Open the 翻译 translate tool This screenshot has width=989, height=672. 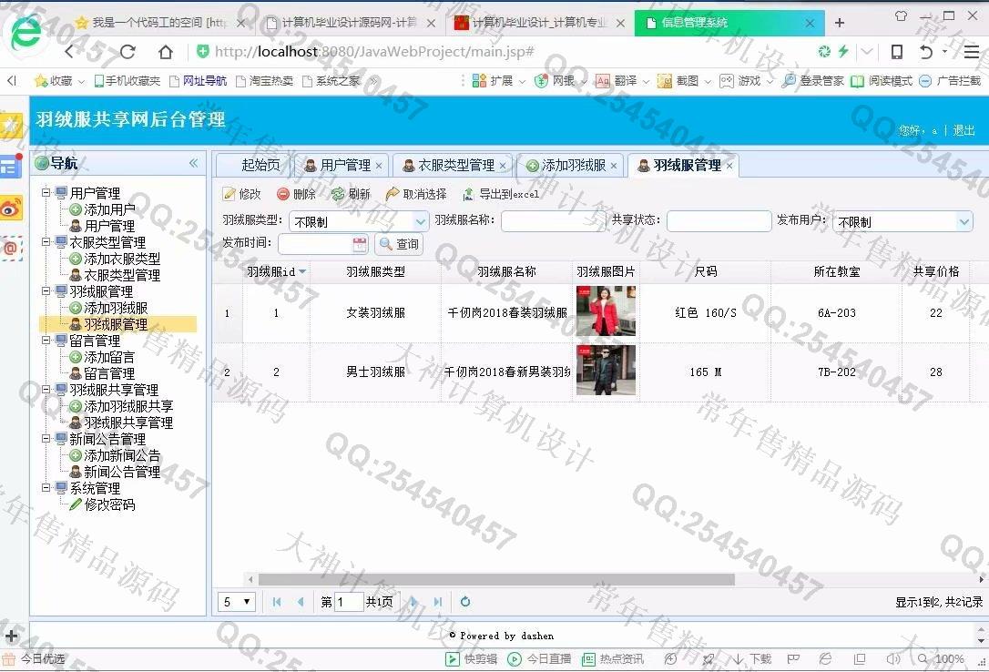click(617, 81)
